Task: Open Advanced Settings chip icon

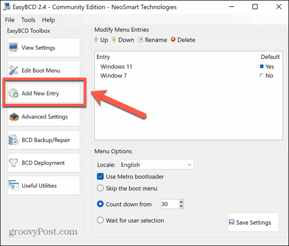Action: pyautogui.click(x=14, y=117)
